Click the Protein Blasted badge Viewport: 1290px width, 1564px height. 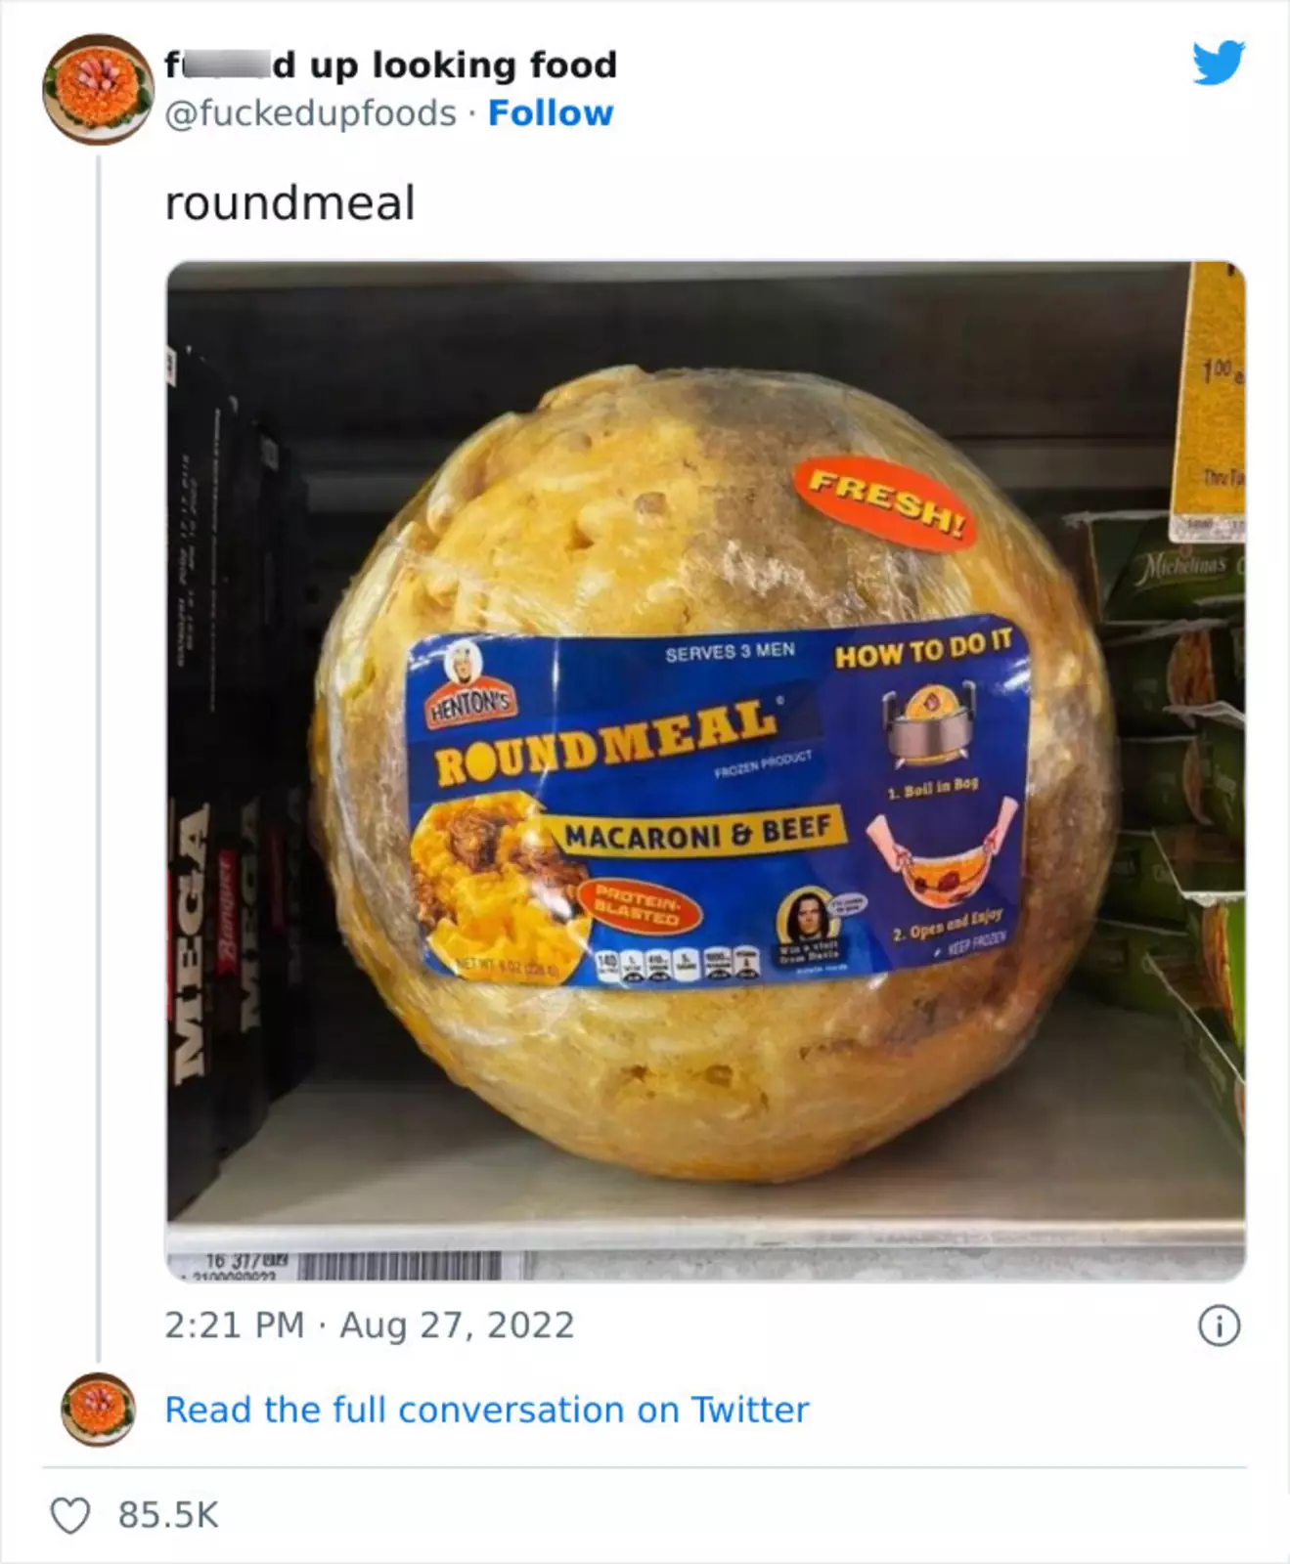pos(637,908)
